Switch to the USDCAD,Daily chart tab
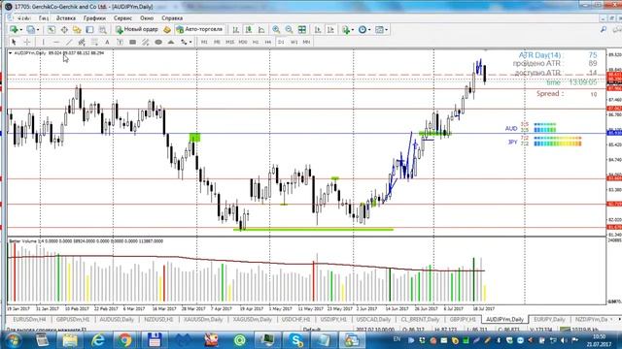 click(x=373, y=319)
